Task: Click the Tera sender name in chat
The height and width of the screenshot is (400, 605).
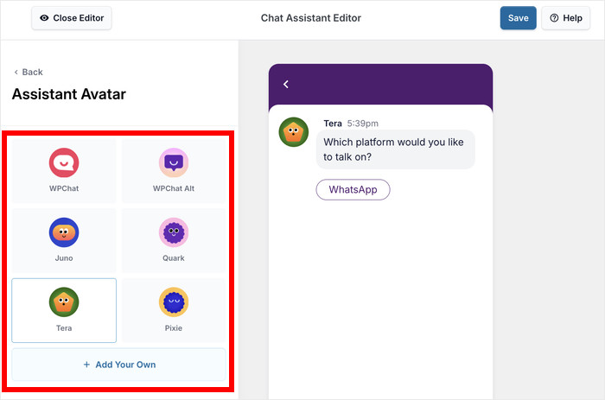Action: [333, 124]
